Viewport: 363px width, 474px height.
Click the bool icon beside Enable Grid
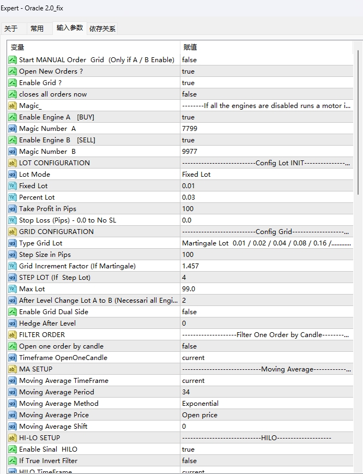tap(13, 83)
